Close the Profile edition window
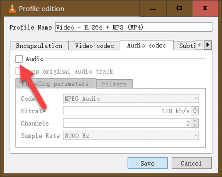The image size is (222, 177). click(x=205, y=8)
